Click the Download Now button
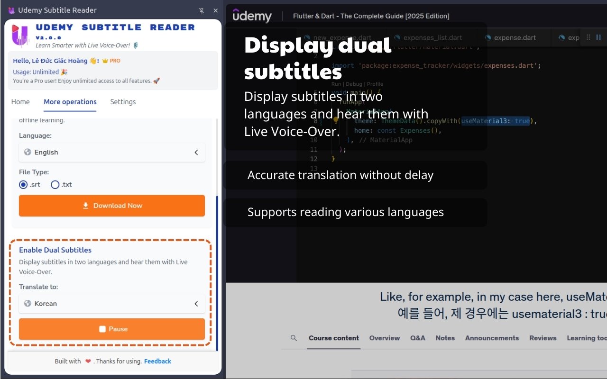 tap(112, 206)
